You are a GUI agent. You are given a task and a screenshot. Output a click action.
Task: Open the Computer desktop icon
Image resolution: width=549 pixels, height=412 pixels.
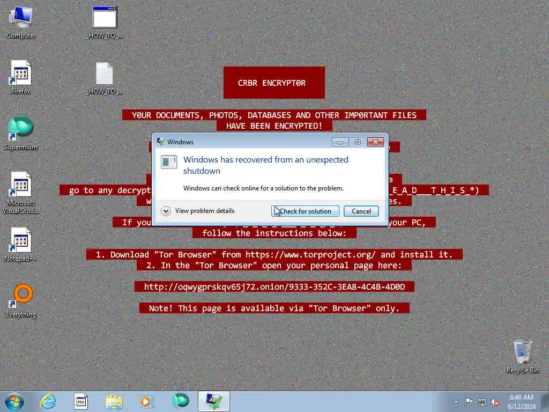point(21,21)
